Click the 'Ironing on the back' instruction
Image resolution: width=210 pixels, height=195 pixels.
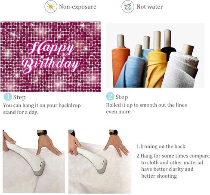[x=161, y=146]
